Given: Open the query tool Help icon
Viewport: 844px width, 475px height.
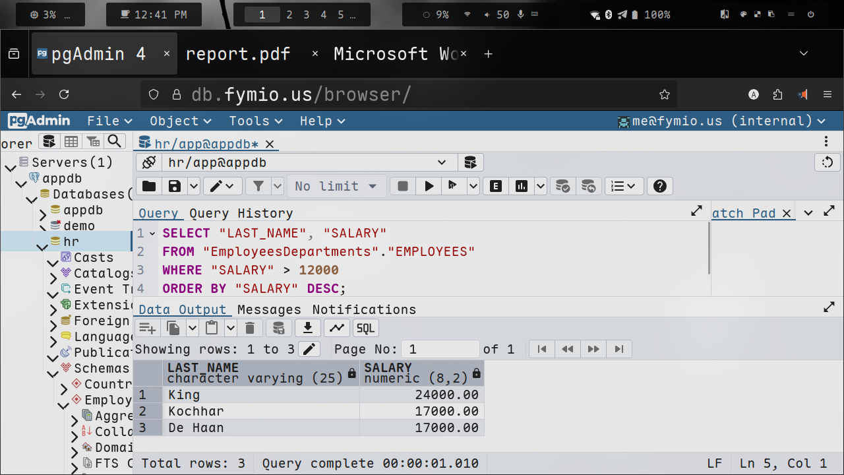Looking at the screenshot, I should 659,186.
